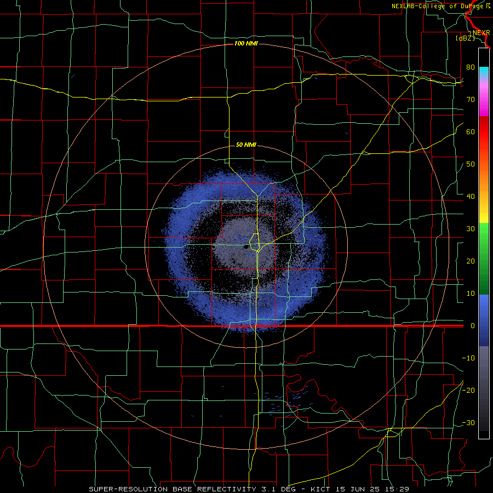The width and height of the screenshot is (493, 493).
Task: Click the -10 value on the dBZ scale
Action: tap(468, 358)
